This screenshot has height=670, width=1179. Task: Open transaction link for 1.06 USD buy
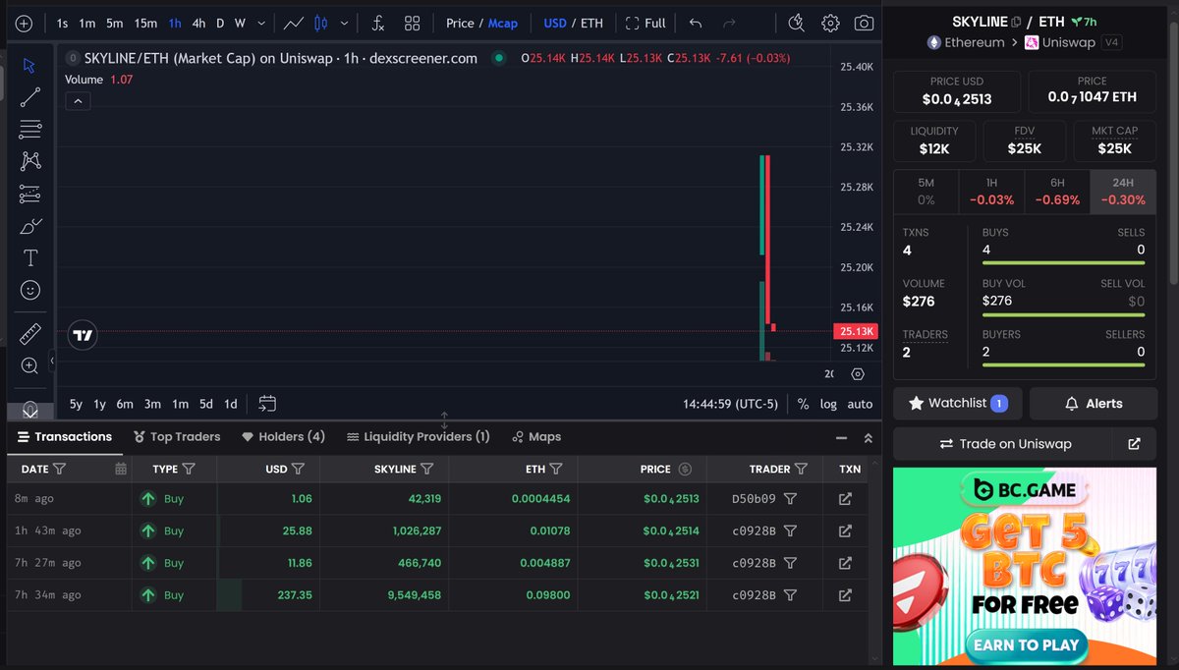[x=845, y=499]
